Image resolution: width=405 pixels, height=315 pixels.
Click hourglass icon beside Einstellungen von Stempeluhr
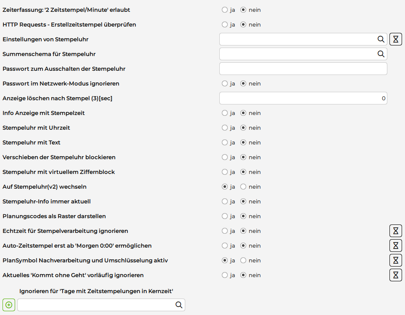(395, 39)
